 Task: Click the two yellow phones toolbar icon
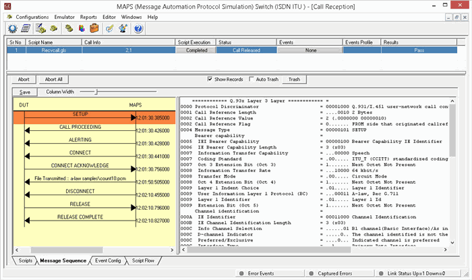[x=69, y=28]
